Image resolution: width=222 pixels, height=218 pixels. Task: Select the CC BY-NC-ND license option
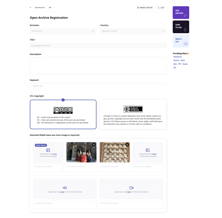63,114
